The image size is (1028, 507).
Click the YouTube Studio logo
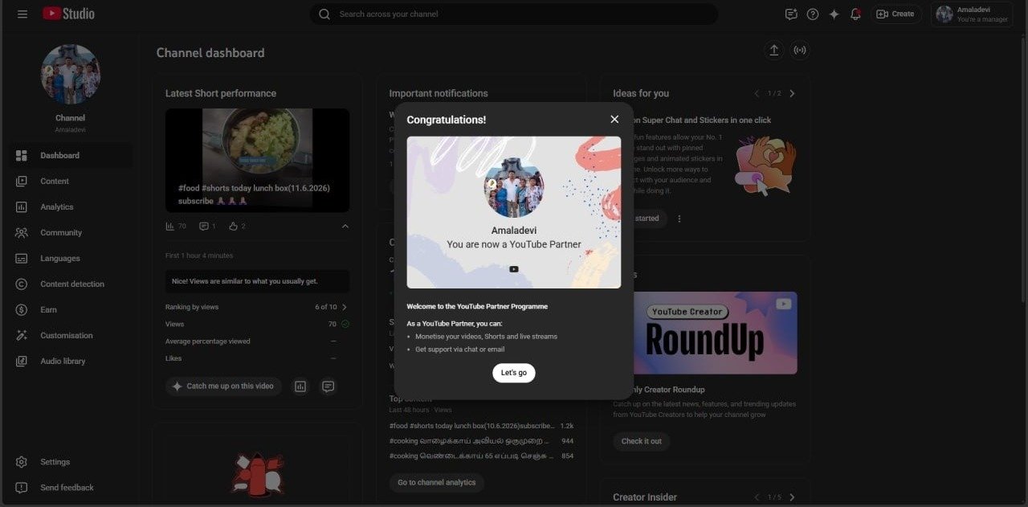click(68, 14)
